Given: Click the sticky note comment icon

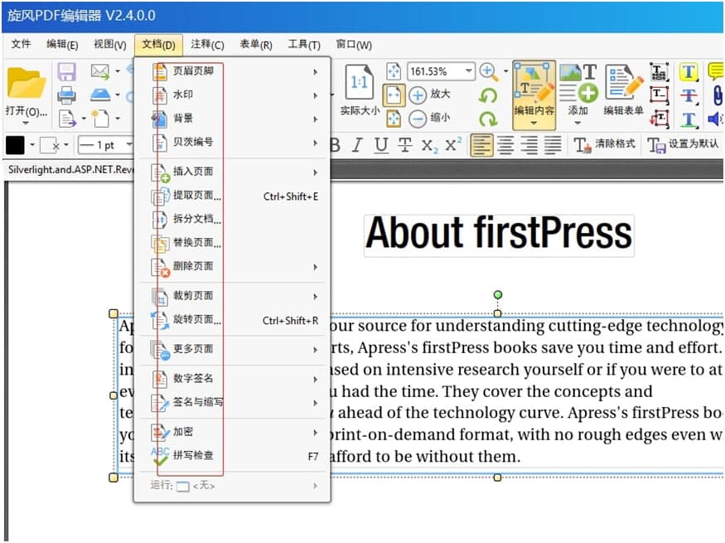Looking at the screenshot, I should 717,71.
